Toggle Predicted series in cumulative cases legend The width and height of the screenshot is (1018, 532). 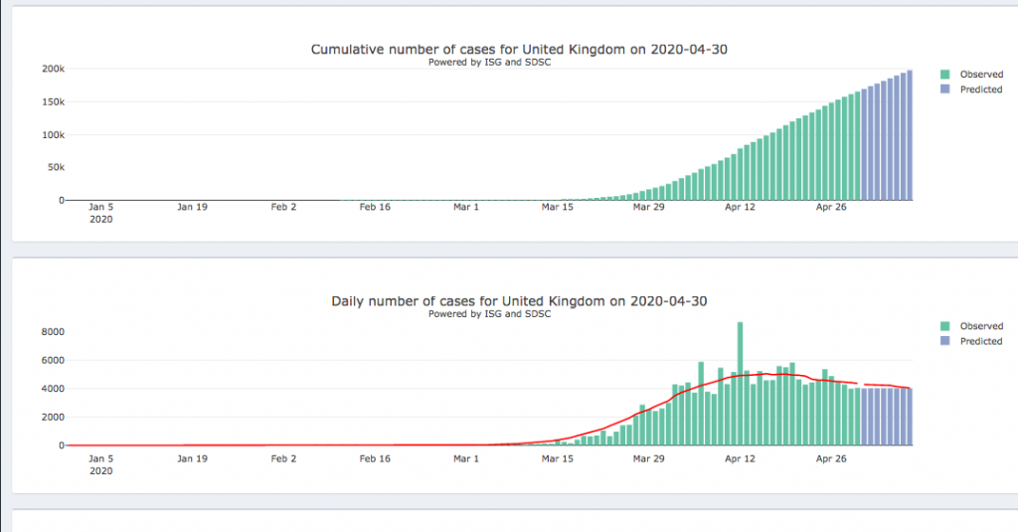point(980,89)
